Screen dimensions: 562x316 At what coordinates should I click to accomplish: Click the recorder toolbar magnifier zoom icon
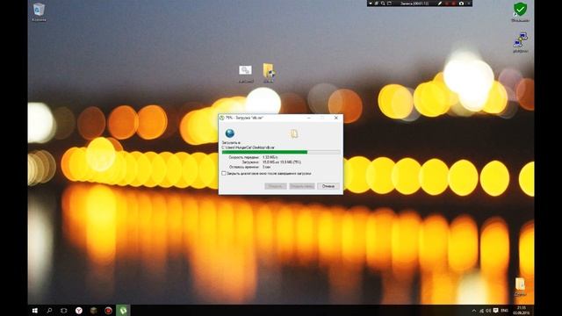(383, 4)
